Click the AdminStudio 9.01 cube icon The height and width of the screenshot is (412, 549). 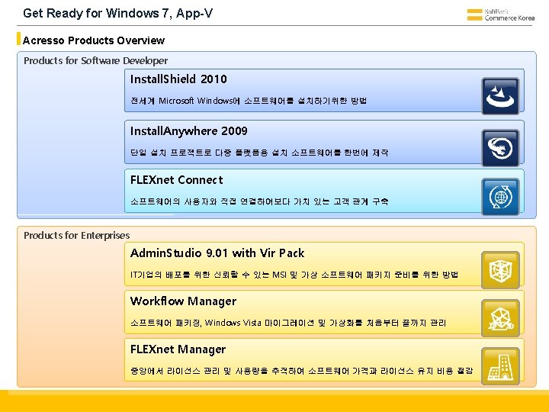(x=500, y=270)
